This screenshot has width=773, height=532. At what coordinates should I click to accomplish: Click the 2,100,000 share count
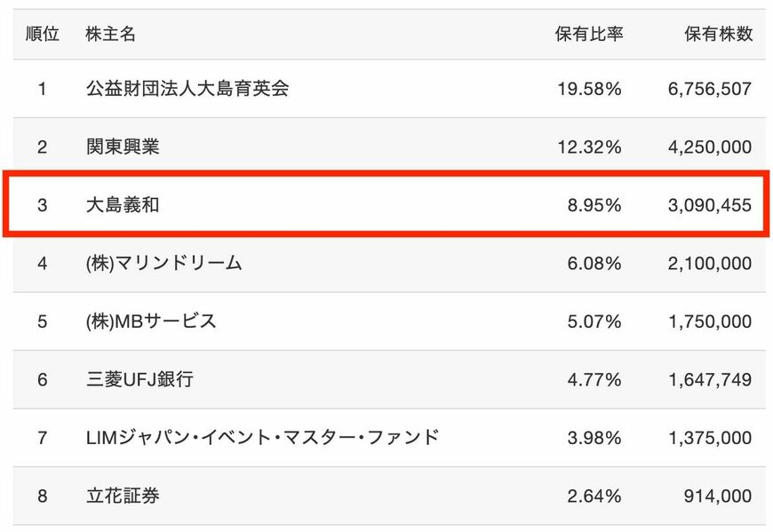coord(708,263)
